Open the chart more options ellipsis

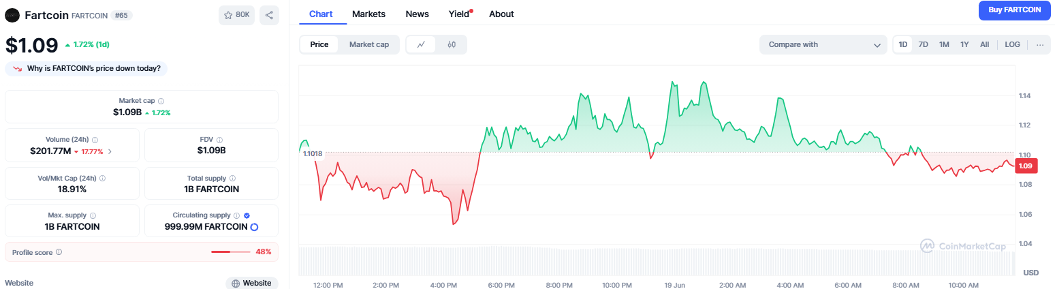[1040, 44]
